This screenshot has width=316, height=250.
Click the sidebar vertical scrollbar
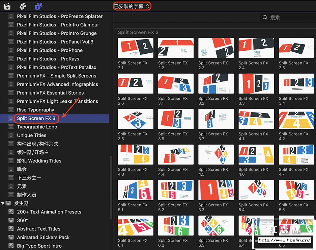pyautogui.click(x=111, y=187)
